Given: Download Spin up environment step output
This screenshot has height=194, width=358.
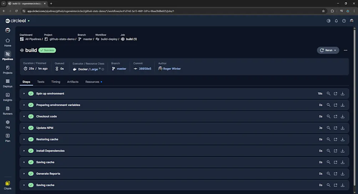Looking at the screenshot, I should coord(343,94).
